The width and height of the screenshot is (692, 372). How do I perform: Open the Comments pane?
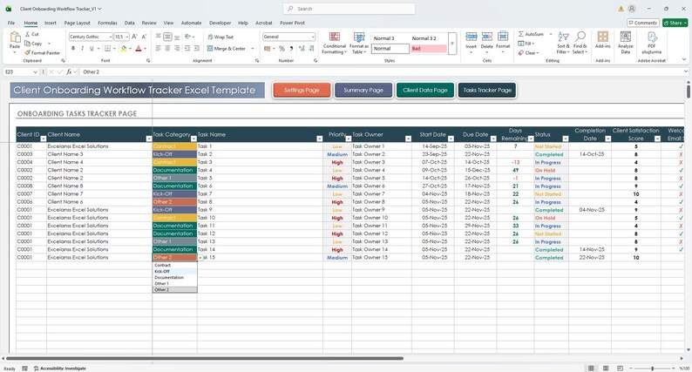(642, 23)
